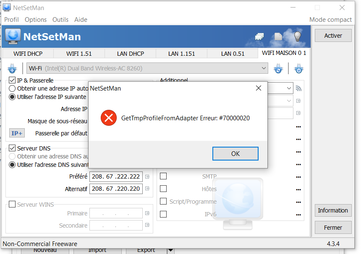Screen dimensions: 361x254
Task: Open the Profil menu
Action: [11, 20]
